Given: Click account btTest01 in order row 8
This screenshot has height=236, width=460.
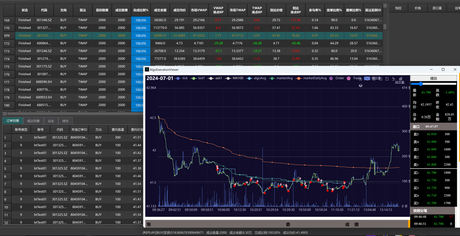Looking at the screenshot, I should 40,192.
